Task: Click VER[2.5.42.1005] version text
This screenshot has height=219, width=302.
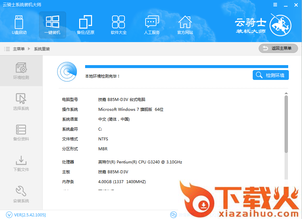Action: tap(30, 215)
